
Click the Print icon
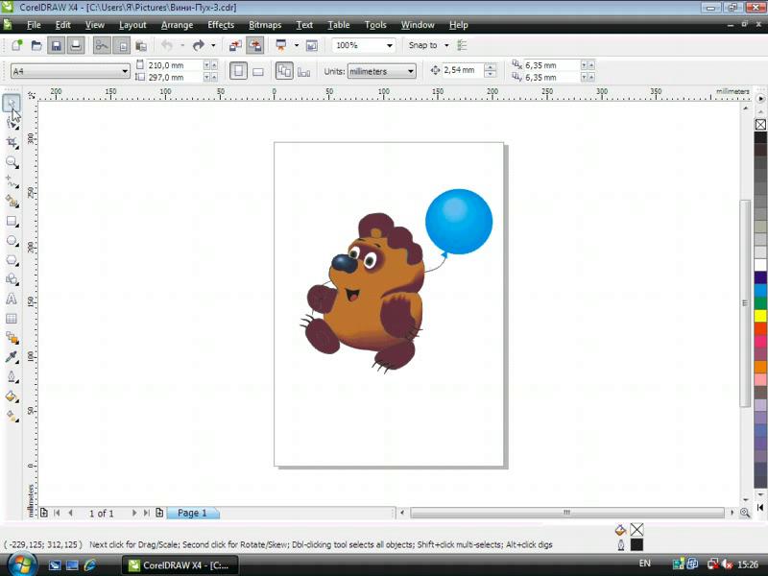click(76, 45)
